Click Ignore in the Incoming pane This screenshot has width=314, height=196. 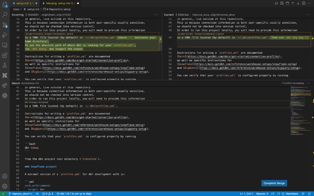click(x=70, y=34)
